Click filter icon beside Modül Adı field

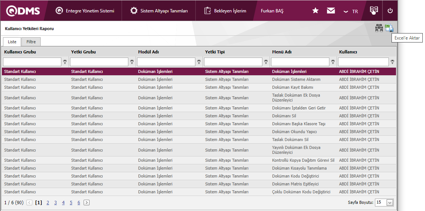(199, 62)
